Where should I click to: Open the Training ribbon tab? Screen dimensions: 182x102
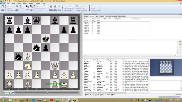click(x=38, y=4)
